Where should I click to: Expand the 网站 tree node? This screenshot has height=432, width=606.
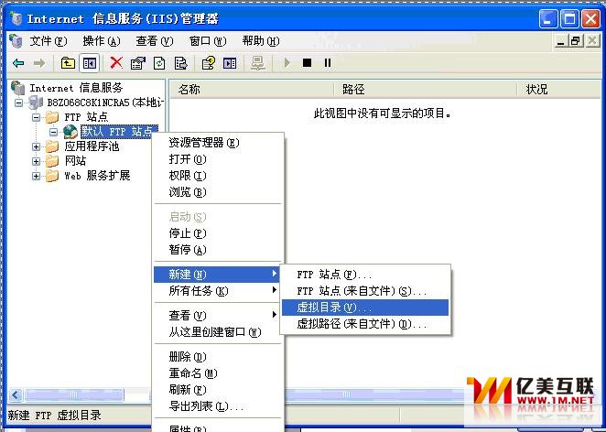[36, 161]
